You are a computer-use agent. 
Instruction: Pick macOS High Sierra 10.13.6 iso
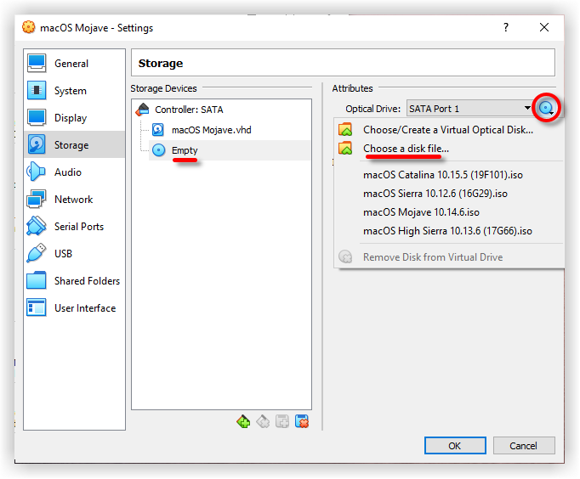[447, 231]
